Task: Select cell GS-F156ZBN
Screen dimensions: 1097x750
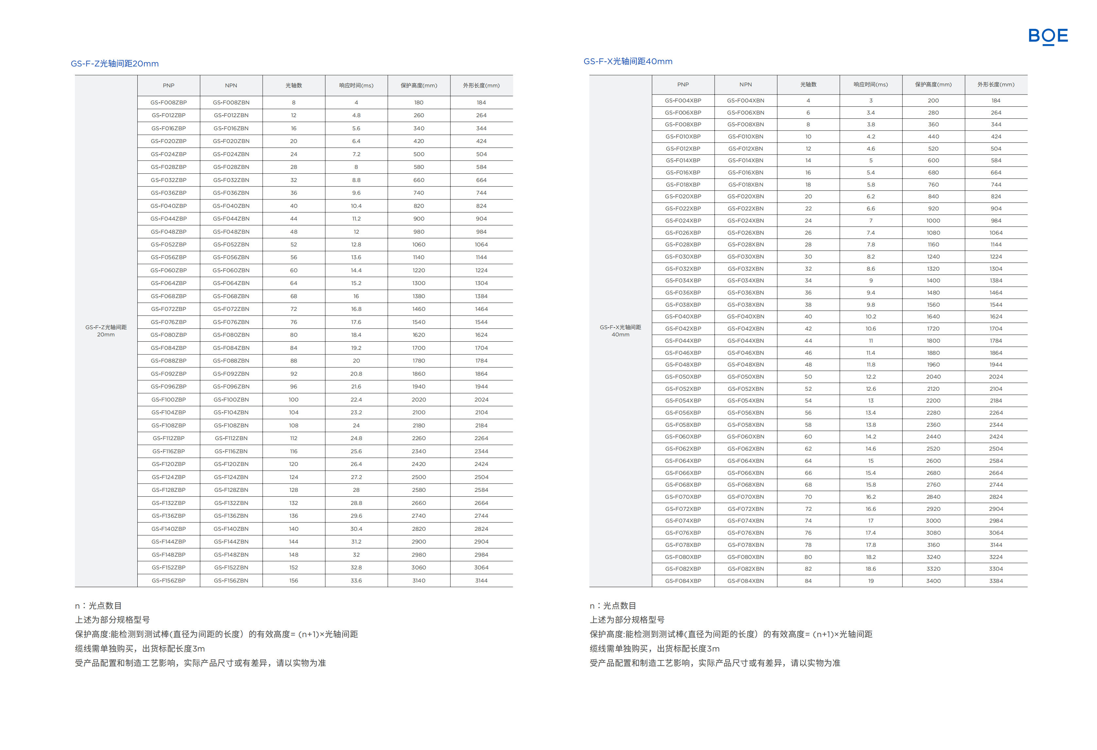Action: pyautogui.click(x=231, y=580)
